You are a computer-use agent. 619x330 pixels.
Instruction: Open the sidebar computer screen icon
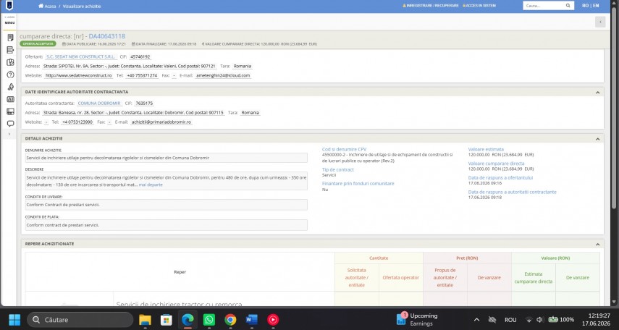[10, 111]
